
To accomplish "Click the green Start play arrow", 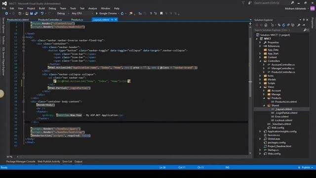I will tap(97, 13).
